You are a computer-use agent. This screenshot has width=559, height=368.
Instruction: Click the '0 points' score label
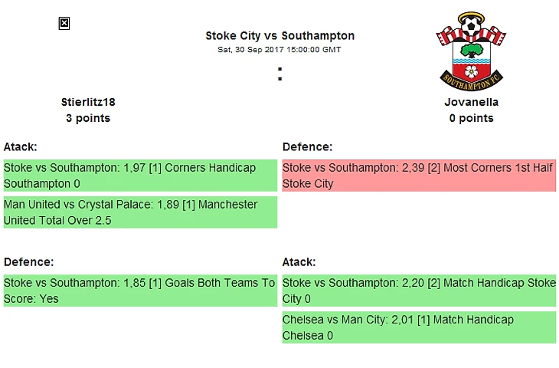click(x=471, y=118)
